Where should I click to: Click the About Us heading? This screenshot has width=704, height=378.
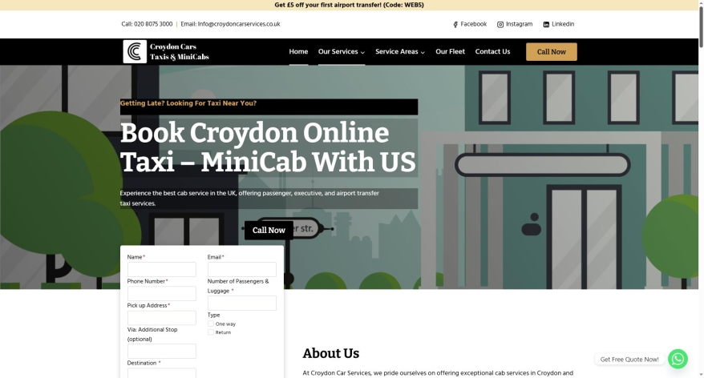pos(331,353)
